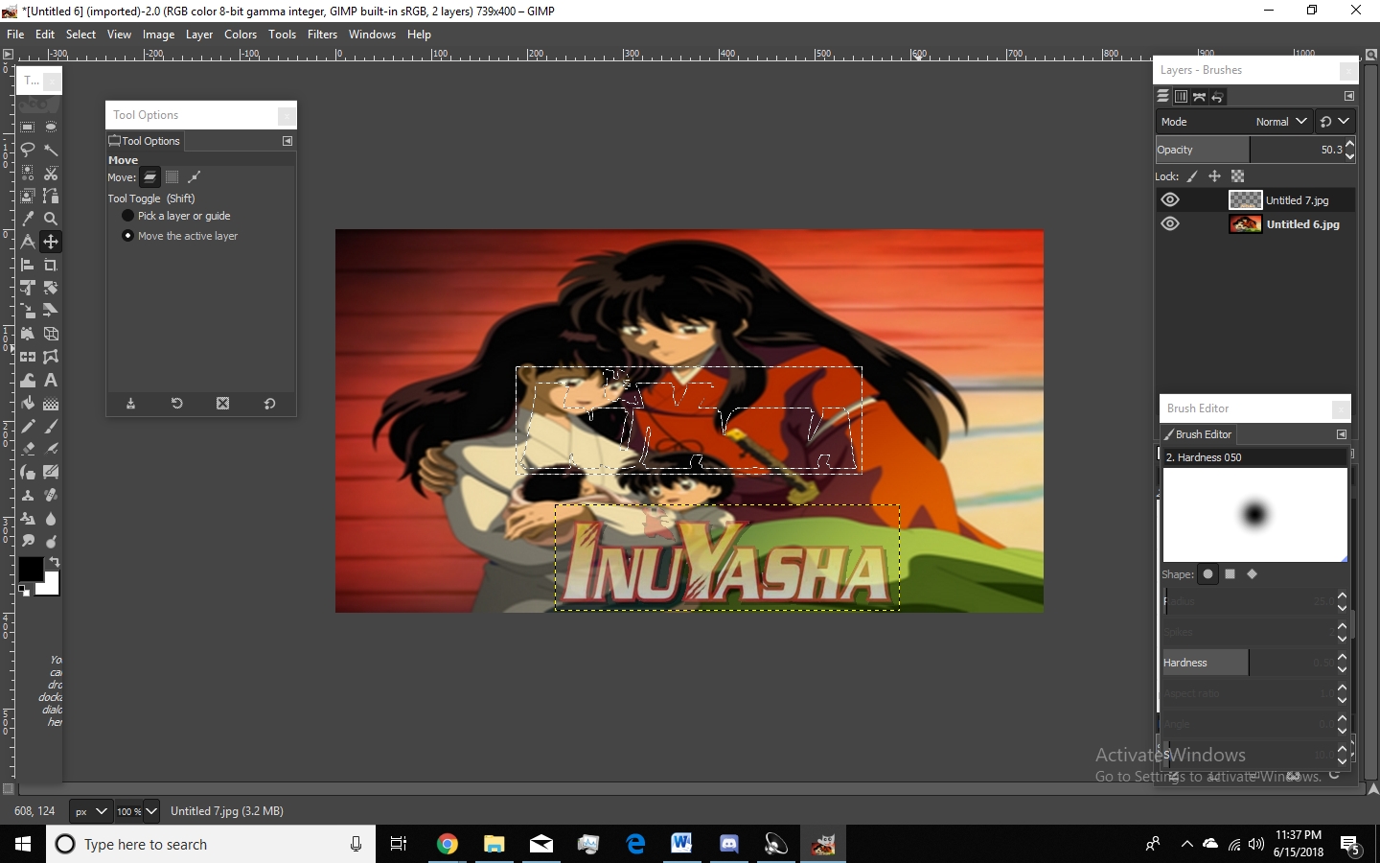Select the Heal bandage tool
This screenshot has width=1380, height=863.
coord(51,495)
